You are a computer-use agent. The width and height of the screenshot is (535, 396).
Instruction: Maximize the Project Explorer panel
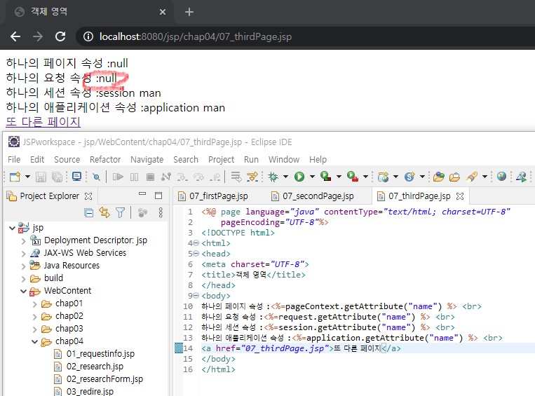point(158,196)
